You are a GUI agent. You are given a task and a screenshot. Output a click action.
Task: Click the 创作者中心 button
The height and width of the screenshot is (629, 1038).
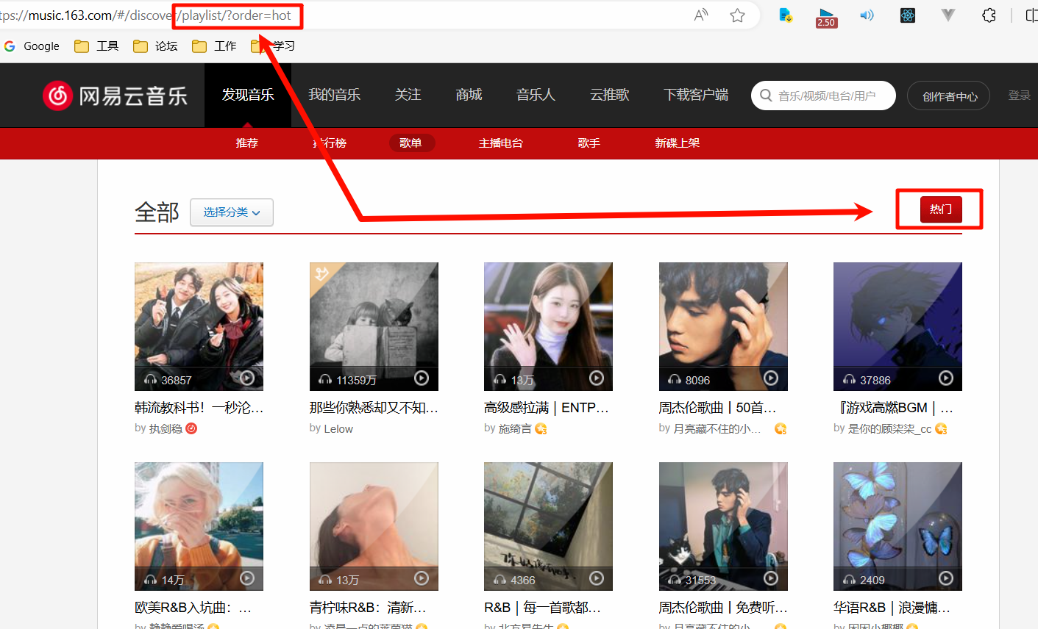point(950,96)
